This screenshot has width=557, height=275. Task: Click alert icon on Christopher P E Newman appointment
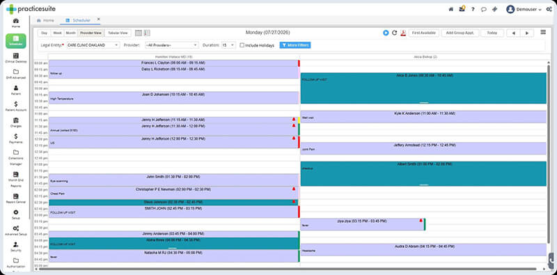[294, 189]
